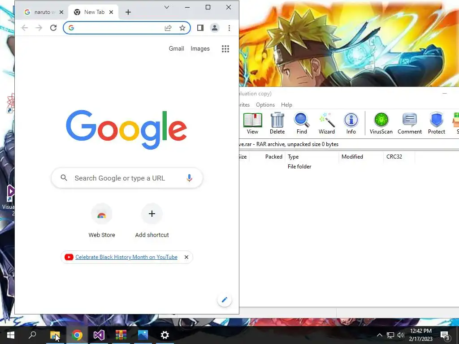Add archive Comment in WinRAR toolbar
The image size is (459, 344).
tap(410, 123)
